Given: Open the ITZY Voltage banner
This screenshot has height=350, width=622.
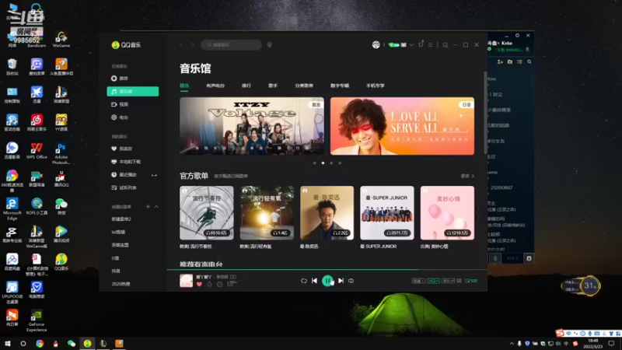Looking at the screenshot, I should pos(252,126).
